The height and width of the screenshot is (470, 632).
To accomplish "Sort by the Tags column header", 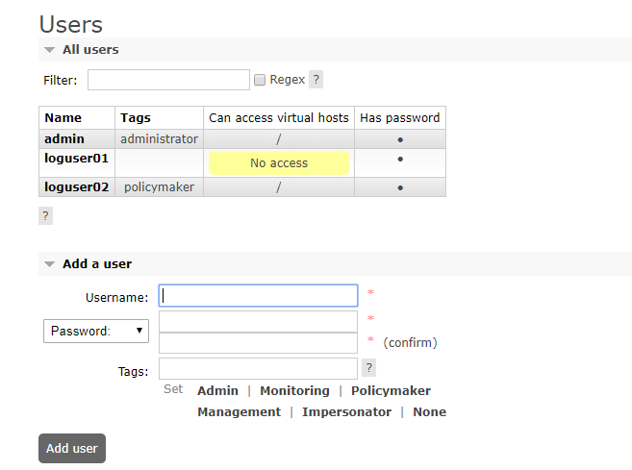I will (136, 117).
